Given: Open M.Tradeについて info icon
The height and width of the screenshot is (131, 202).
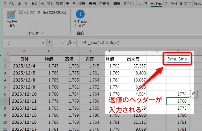Looking at the screenshot, I should pos(80,14).
